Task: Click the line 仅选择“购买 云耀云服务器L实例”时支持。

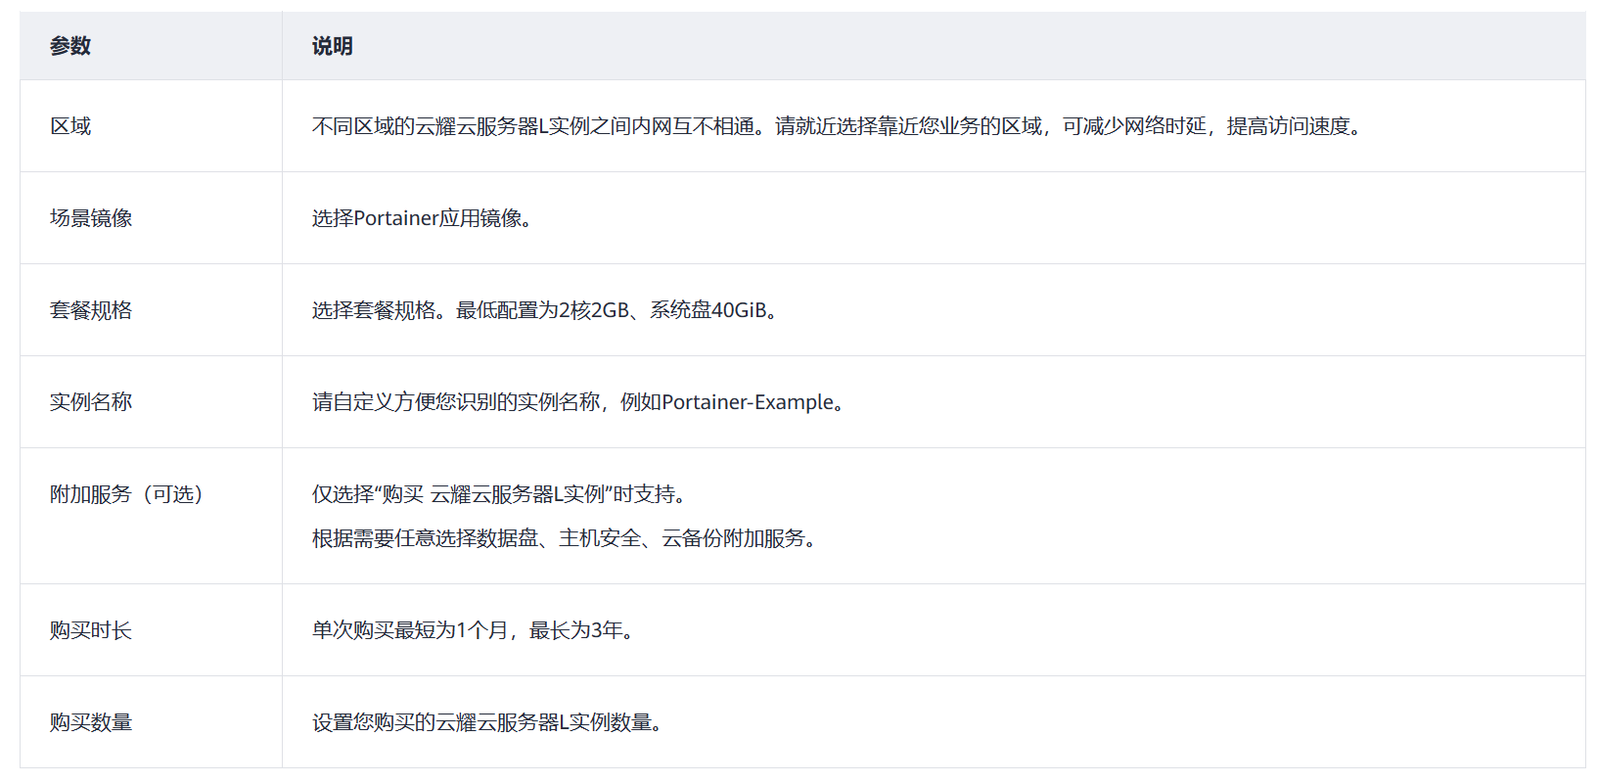Action: coord(500,494)
